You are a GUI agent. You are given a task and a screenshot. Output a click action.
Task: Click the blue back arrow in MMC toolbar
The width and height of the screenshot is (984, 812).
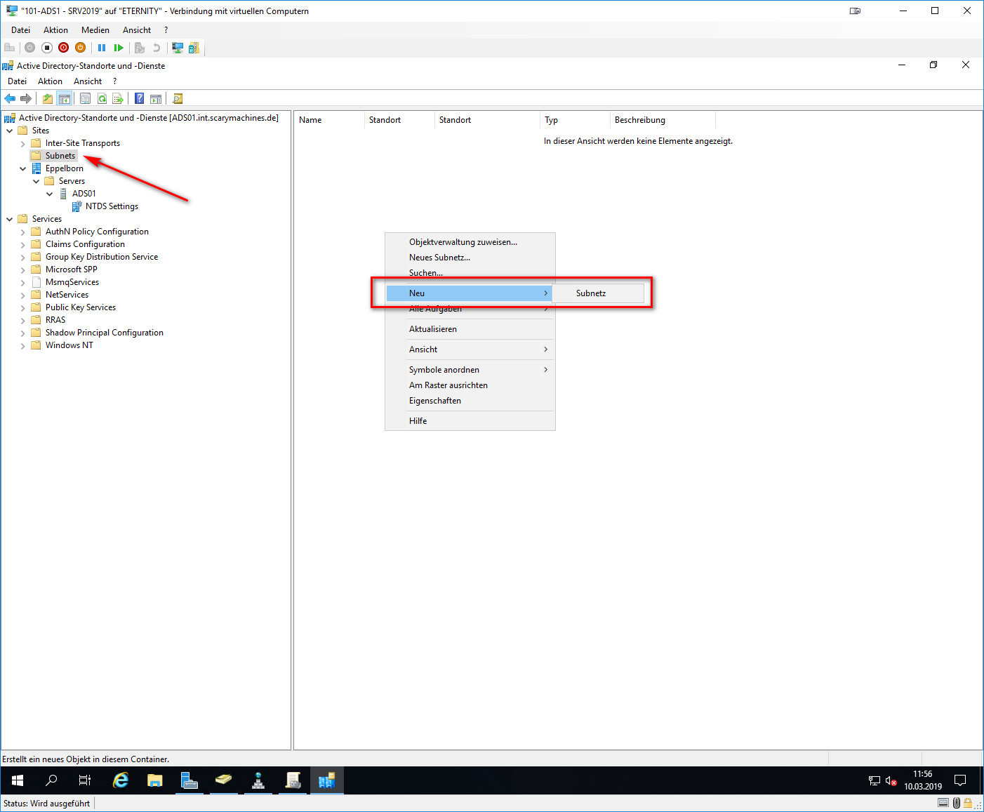(10, 99)
